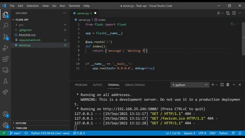The height and width of the screenshot is (138, 245).
Task: Open the Go menu
Action: 54,6
